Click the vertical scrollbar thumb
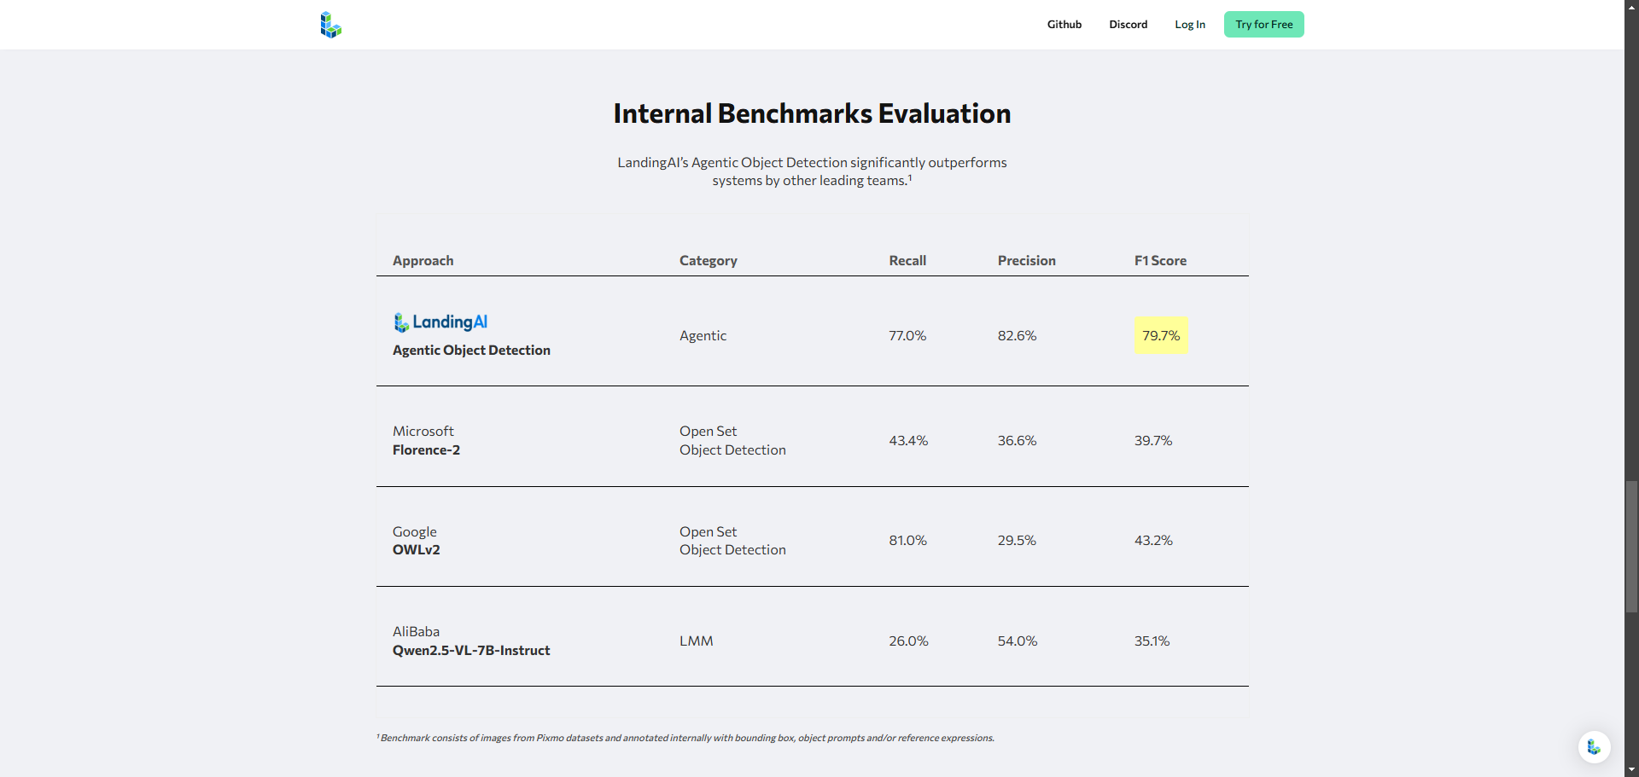 pos(1631,546)
